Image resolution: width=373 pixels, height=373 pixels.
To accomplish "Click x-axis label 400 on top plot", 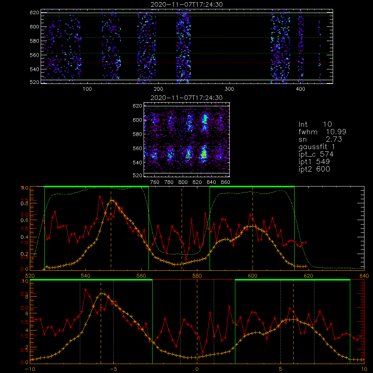I will [300, 89].
